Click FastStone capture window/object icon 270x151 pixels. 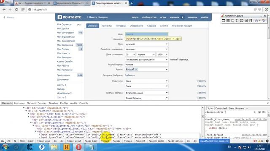228,21
